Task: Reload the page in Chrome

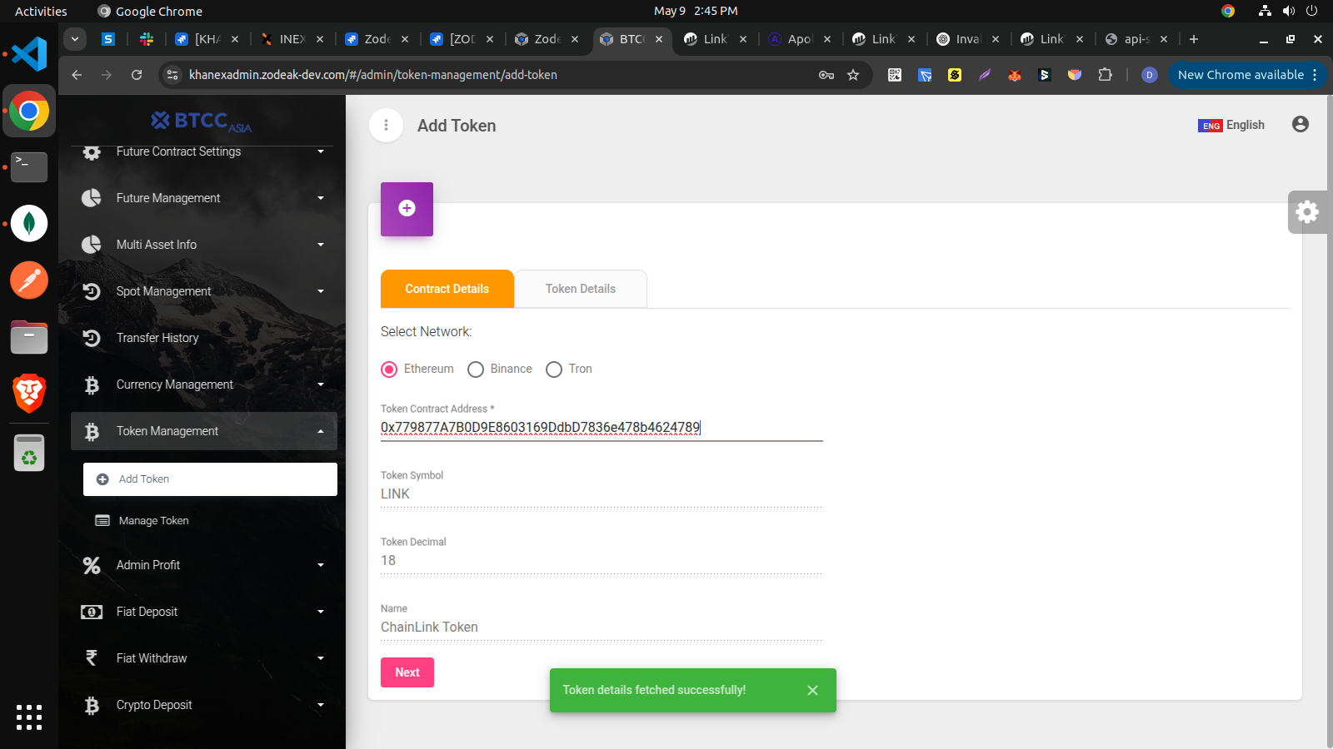Action: tap(137, 75)
